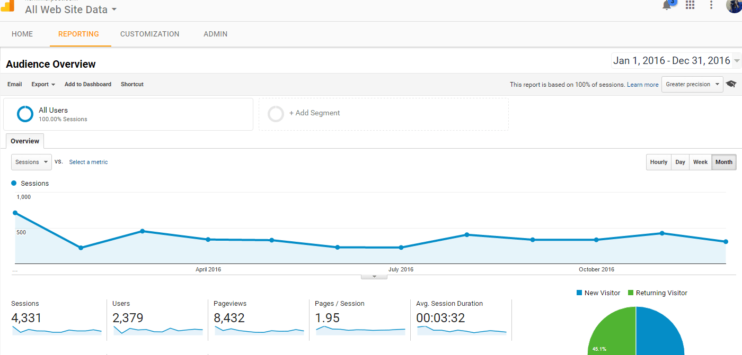The width and height of the screenshot is (742, 355).
Task: Open the vertical three-dot options menu
Action: tap(711, 5)
